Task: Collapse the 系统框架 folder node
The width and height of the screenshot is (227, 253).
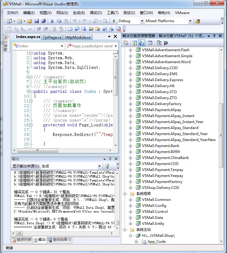Action: click(125, 194)
